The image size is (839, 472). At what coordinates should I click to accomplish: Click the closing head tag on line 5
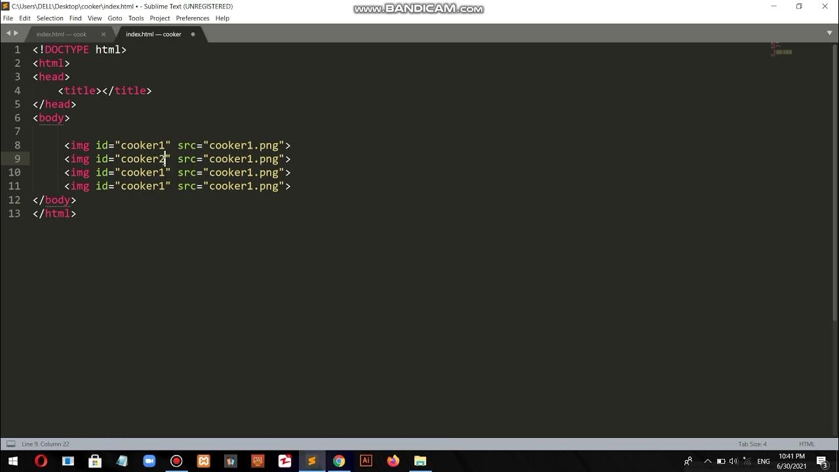tap(54, 104)
